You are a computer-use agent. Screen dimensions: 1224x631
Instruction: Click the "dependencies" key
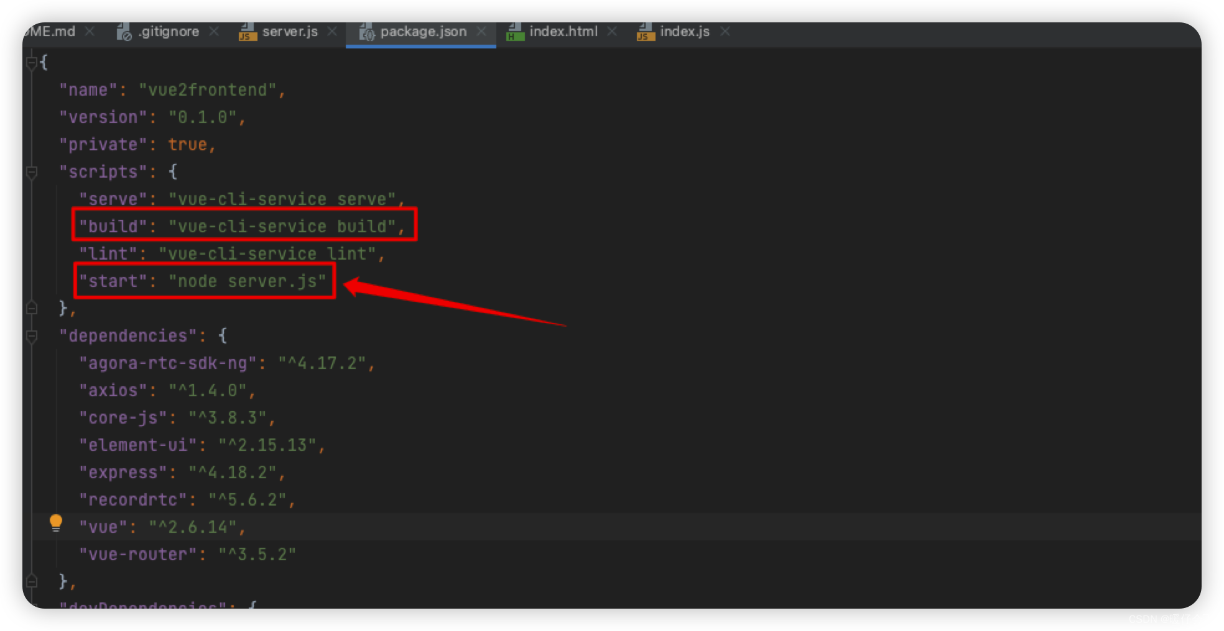tap(127, 336)
